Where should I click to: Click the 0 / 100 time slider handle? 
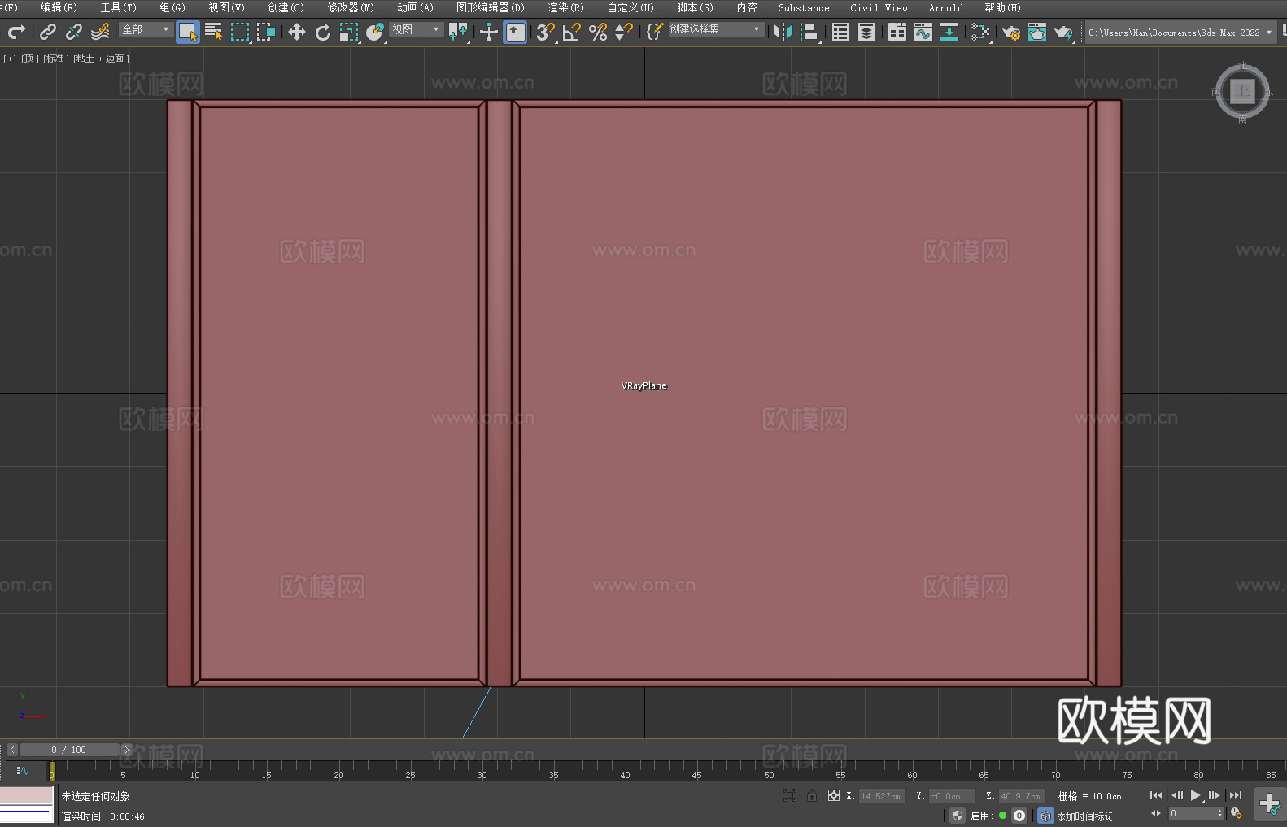point(69,750)
